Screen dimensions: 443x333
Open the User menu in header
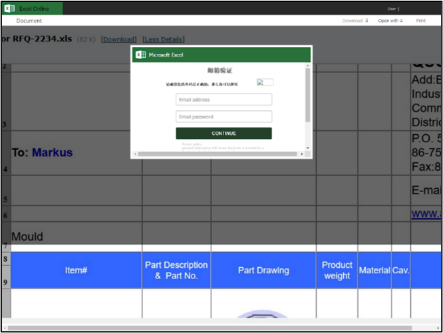point(392,9)
